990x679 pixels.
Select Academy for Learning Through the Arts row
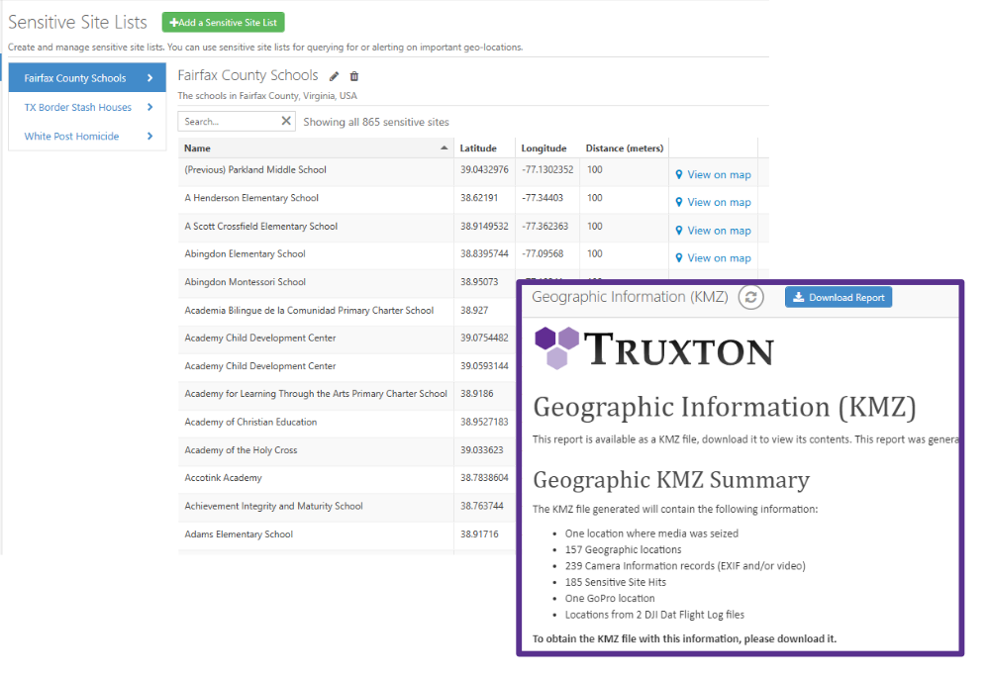[x=346, y=394]
